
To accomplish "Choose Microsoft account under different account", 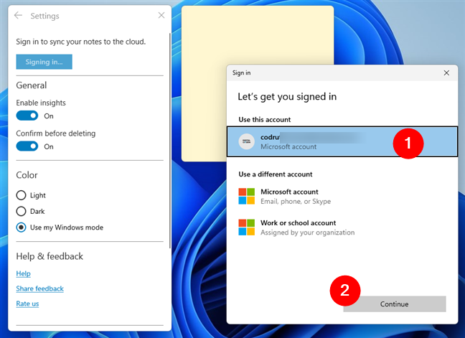I will [342, 197].
